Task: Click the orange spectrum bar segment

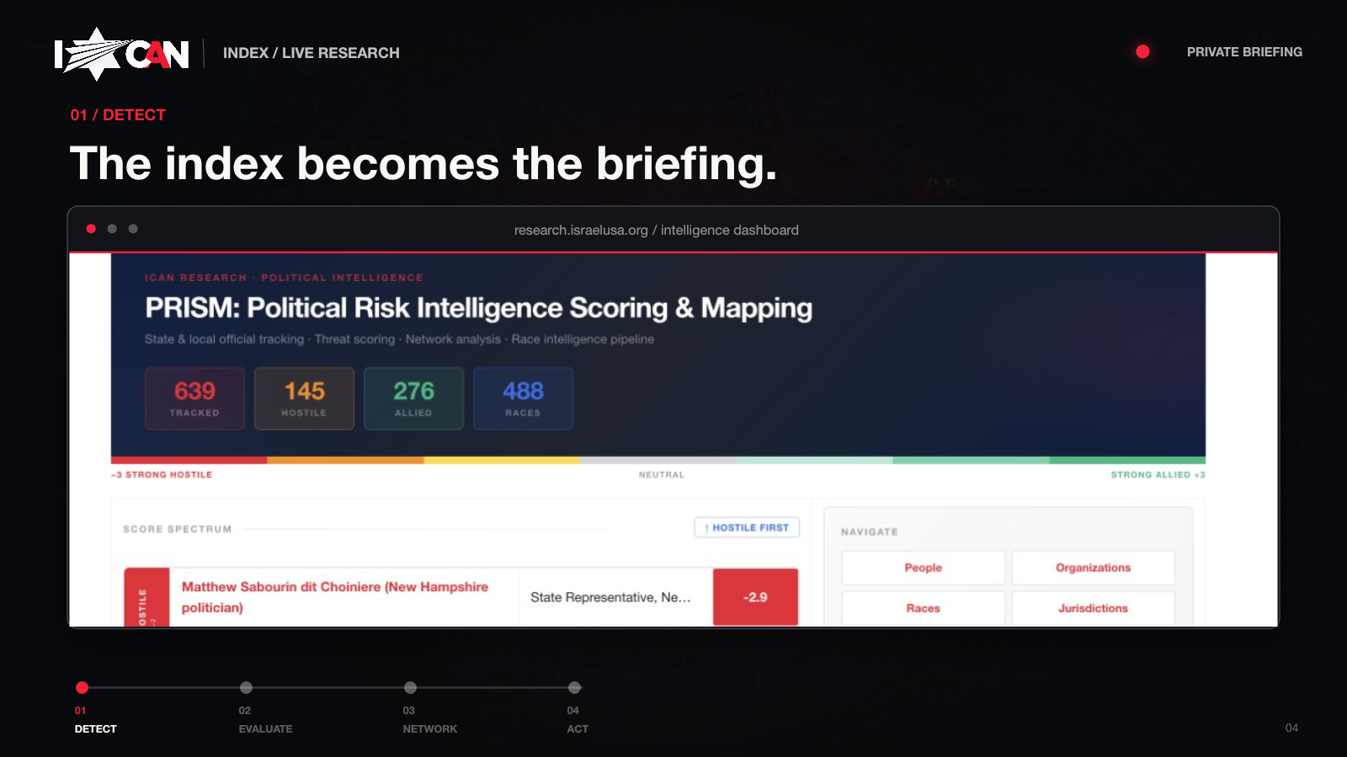Action: pos(345,460)
